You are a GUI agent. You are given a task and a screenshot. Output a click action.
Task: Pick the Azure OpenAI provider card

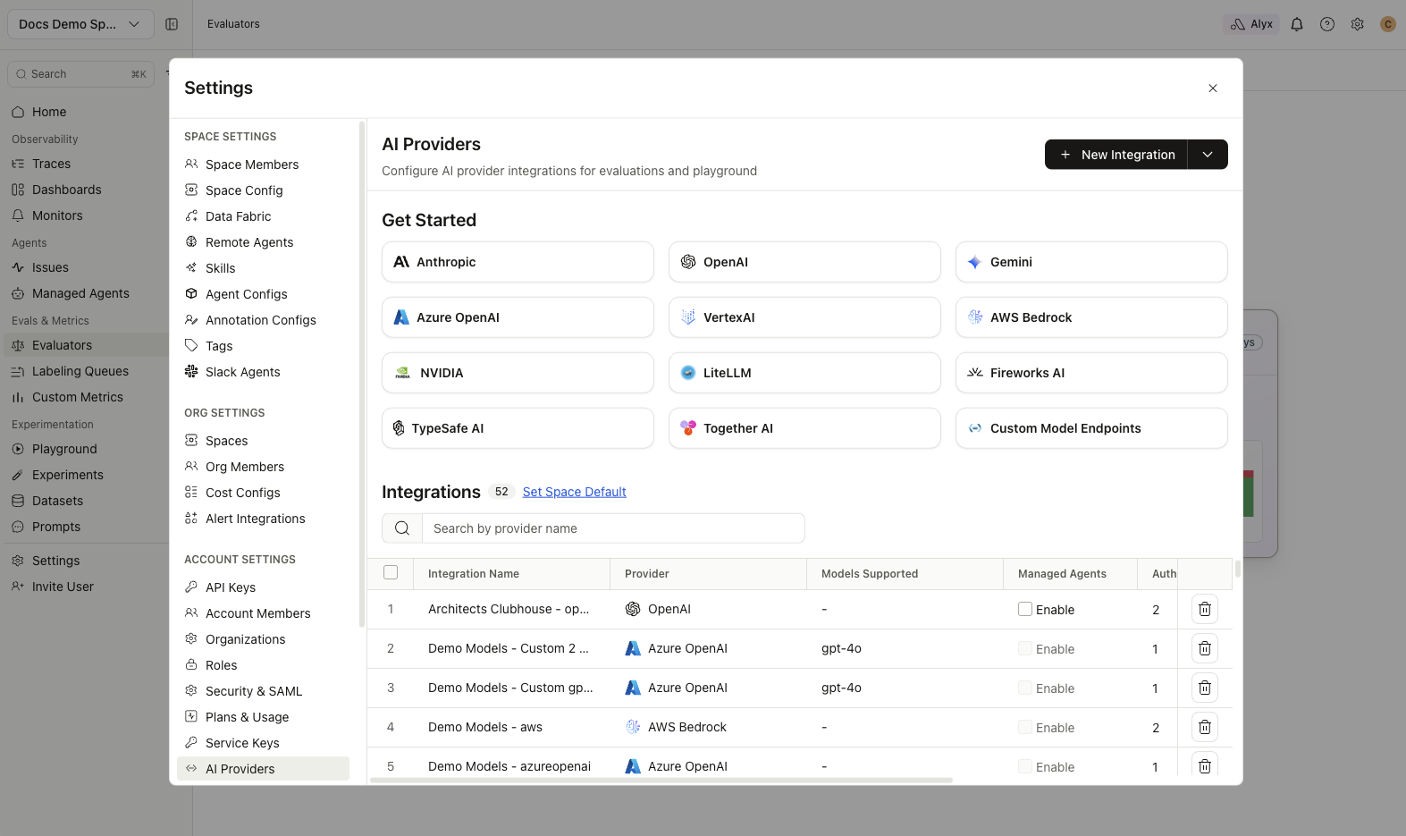[x=518, y=317]
